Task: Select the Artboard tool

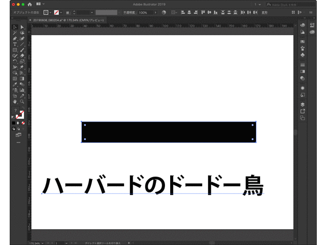Action: [15, 96]
